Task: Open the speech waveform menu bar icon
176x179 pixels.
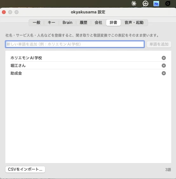Action: click(x=146, y=4)
